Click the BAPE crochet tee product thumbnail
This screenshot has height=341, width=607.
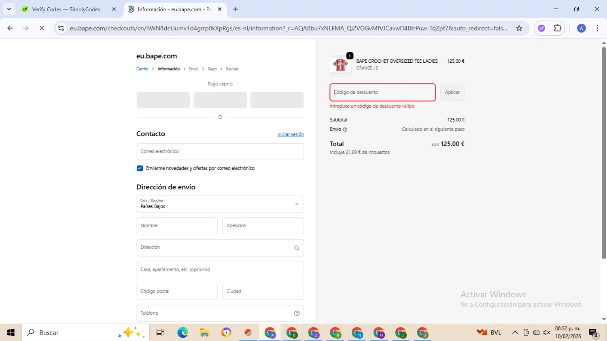(340, 65)
